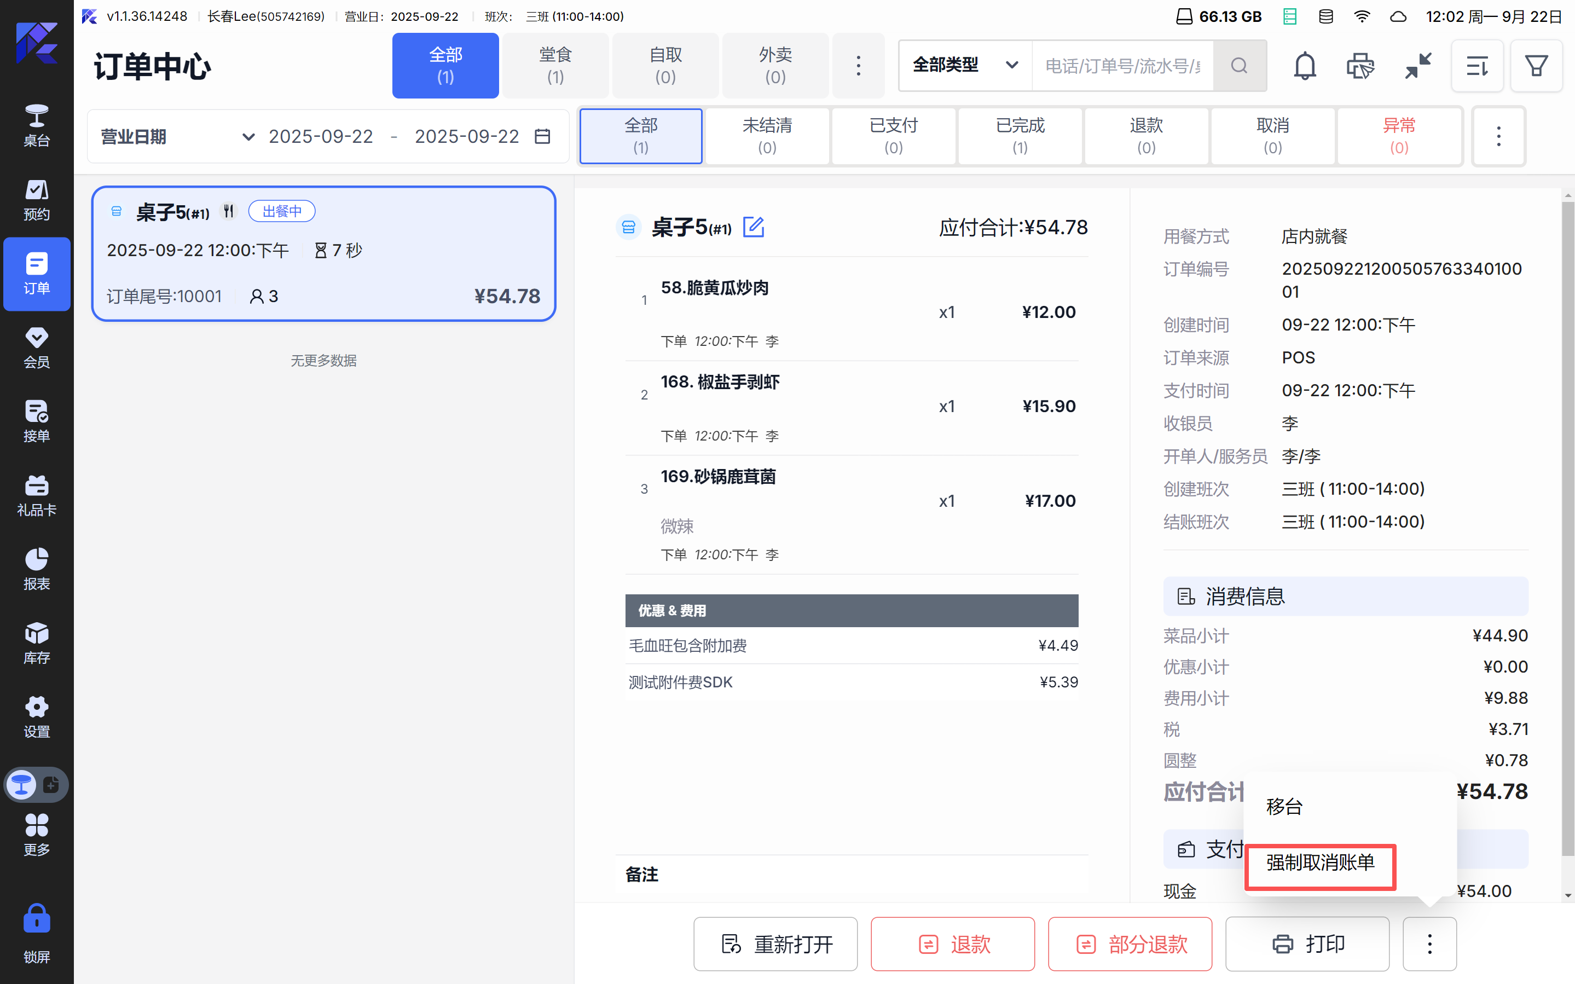Click the 重新打开 button
This screenshot has width=1575, height=984.
coord(775,944)
